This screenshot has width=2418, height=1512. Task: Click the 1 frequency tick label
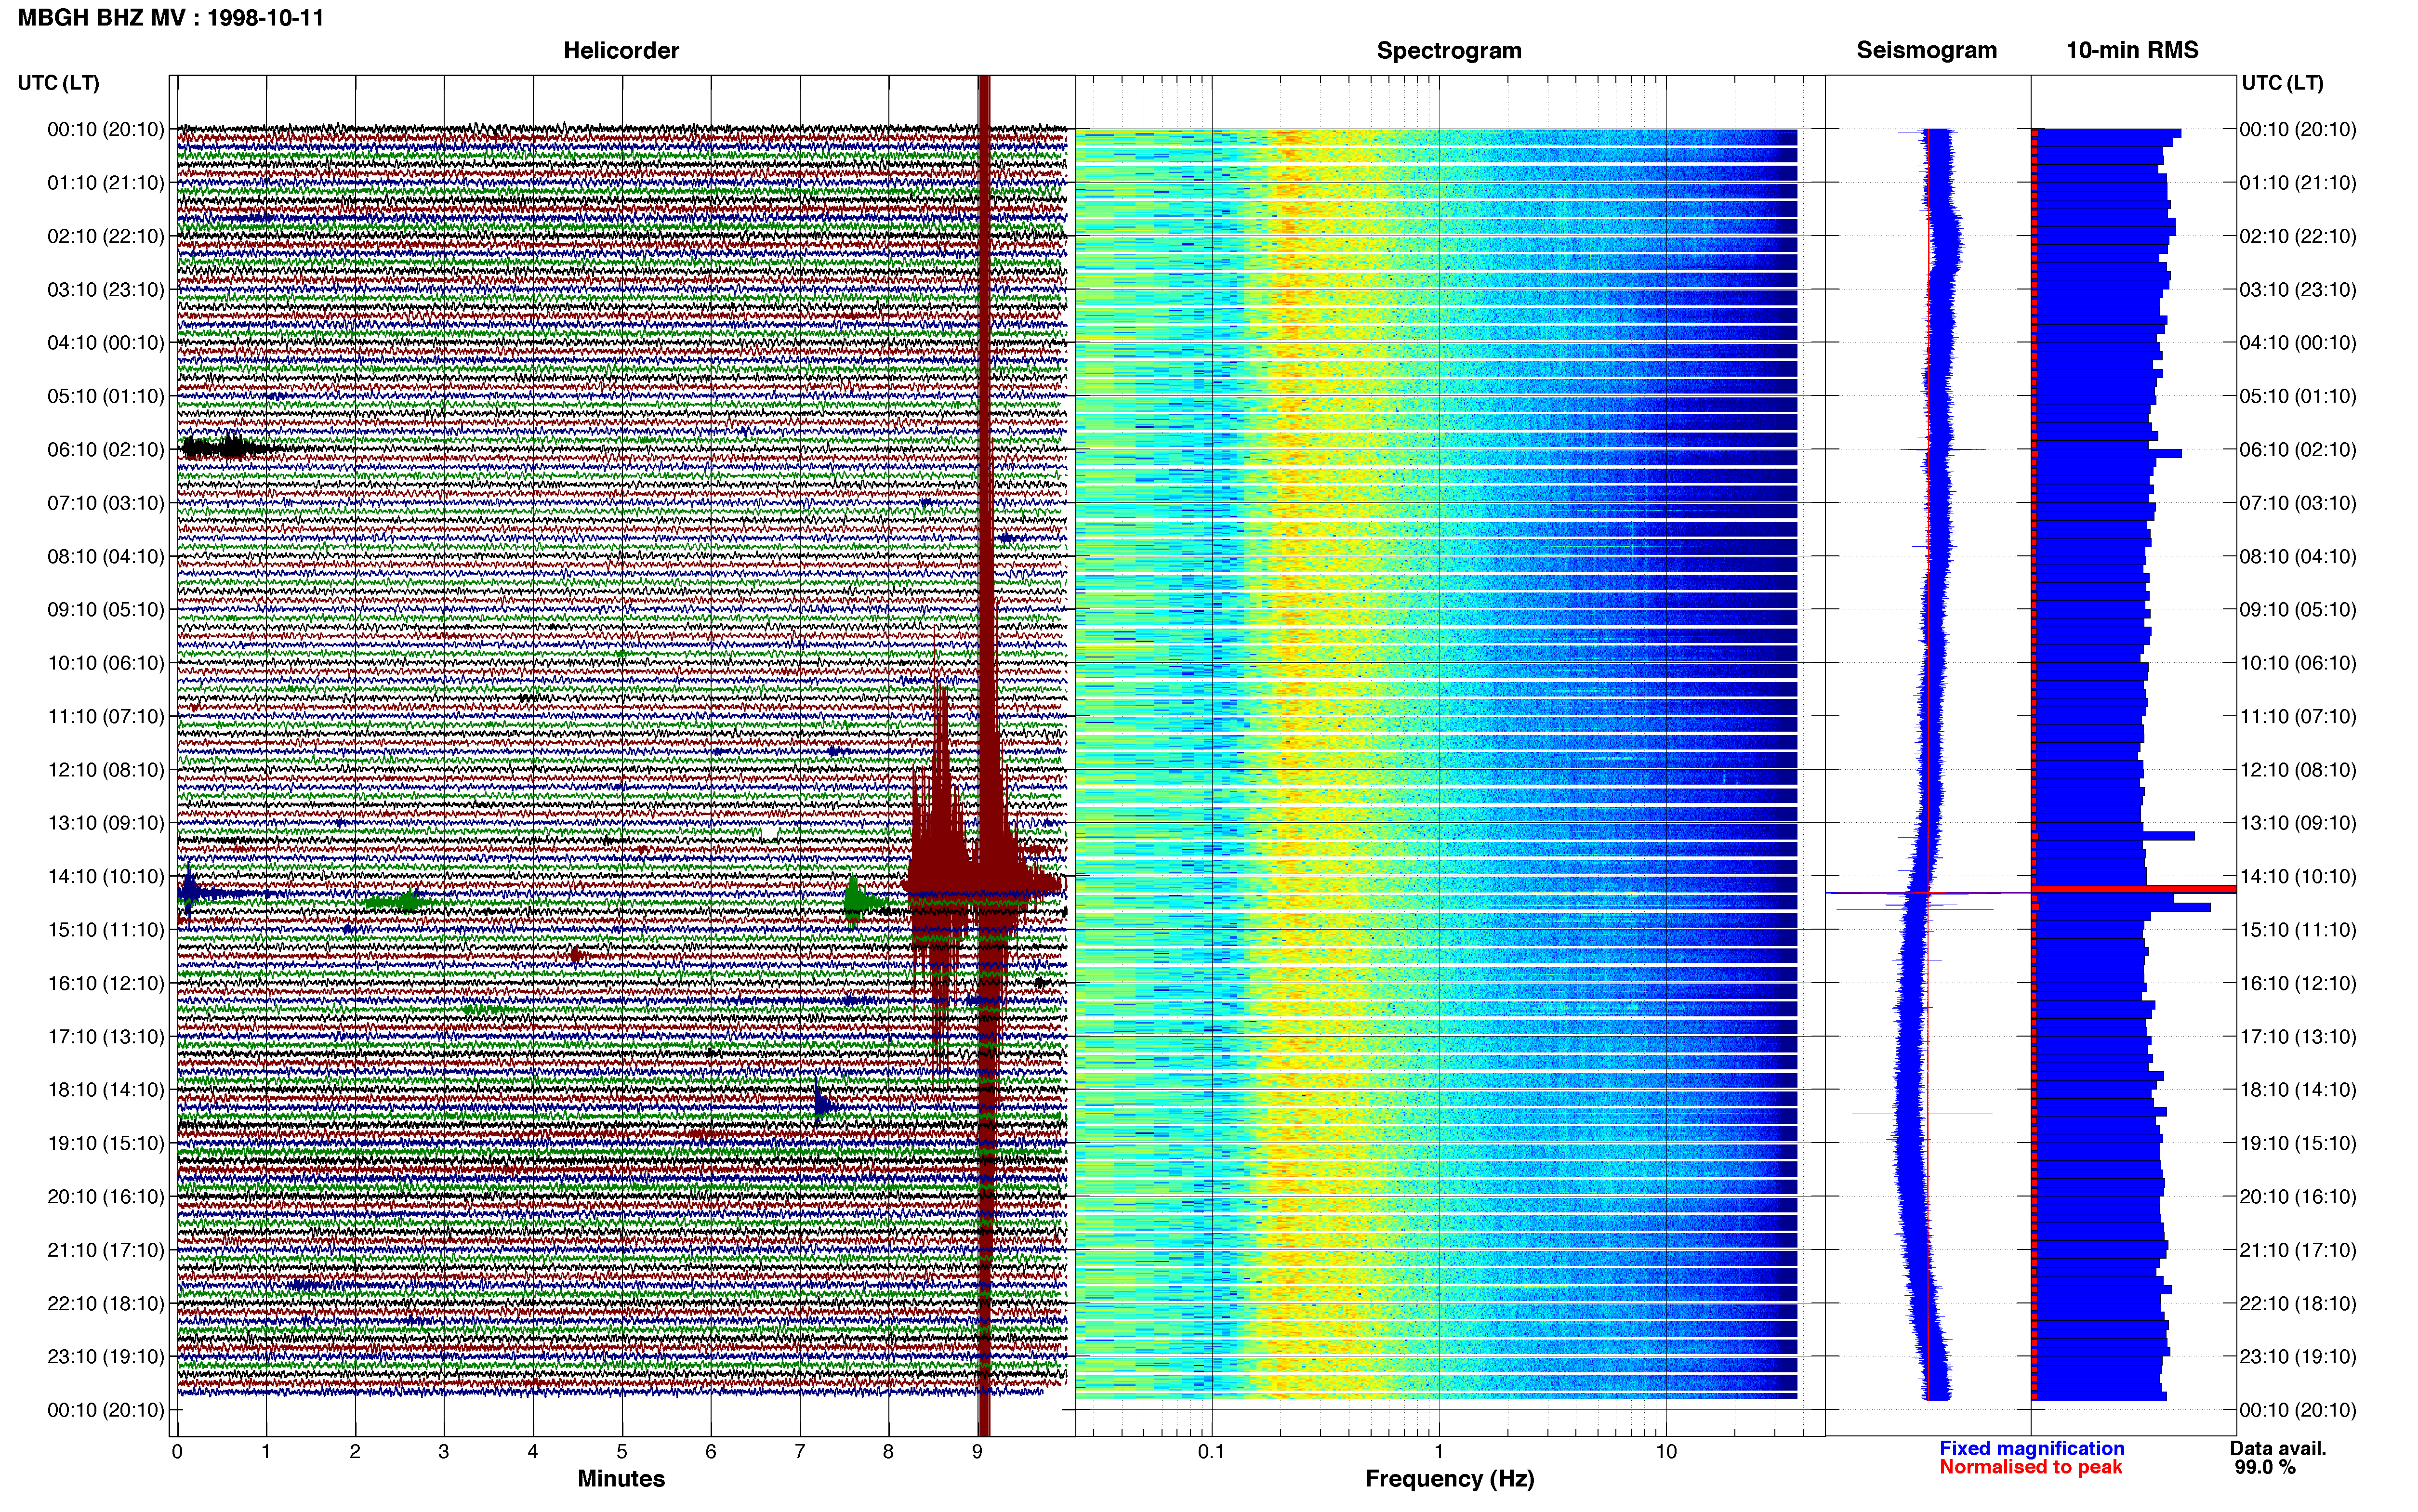coord(1439,1451)
